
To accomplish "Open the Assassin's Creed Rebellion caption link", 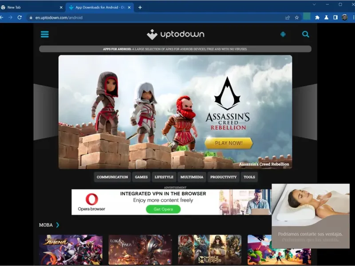I will point(264,164).
